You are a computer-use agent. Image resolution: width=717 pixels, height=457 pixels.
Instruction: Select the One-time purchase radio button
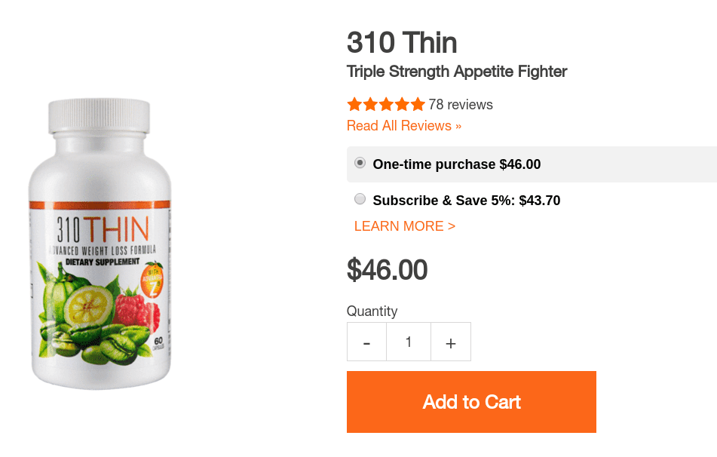[x=360, y=163]
